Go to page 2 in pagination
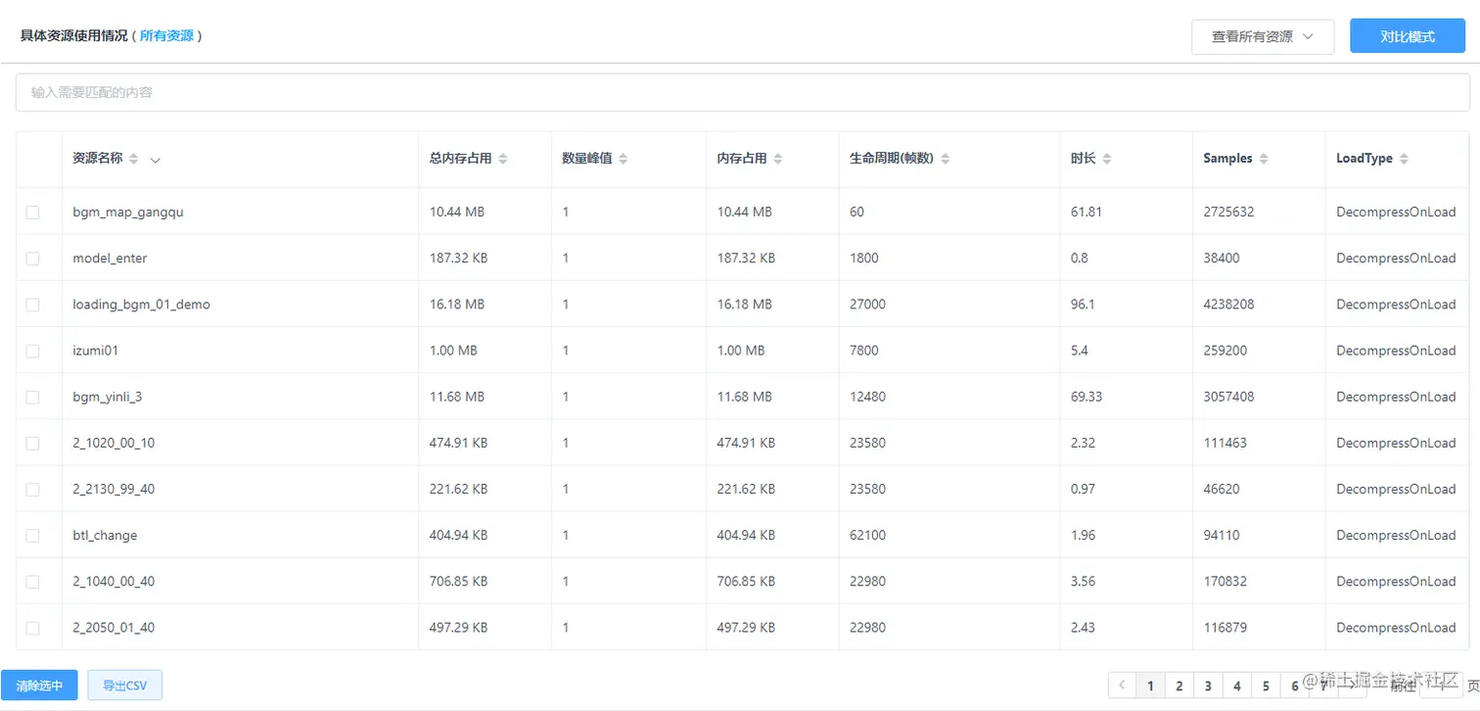 pyautogui.click(x=1179, y=686)
